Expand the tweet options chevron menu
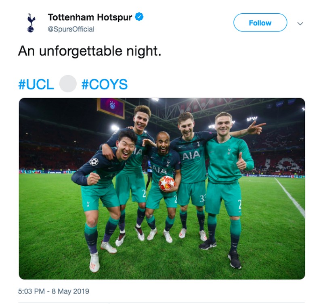Image resolution: width=323 pixels, height=304 pixels. tap(300, 23)
